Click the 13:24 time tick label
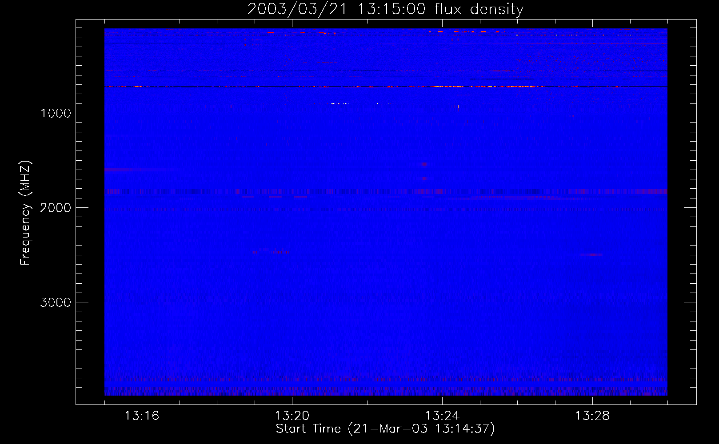Viewport: 719px width, 444px height. click(x=442, y=416)
